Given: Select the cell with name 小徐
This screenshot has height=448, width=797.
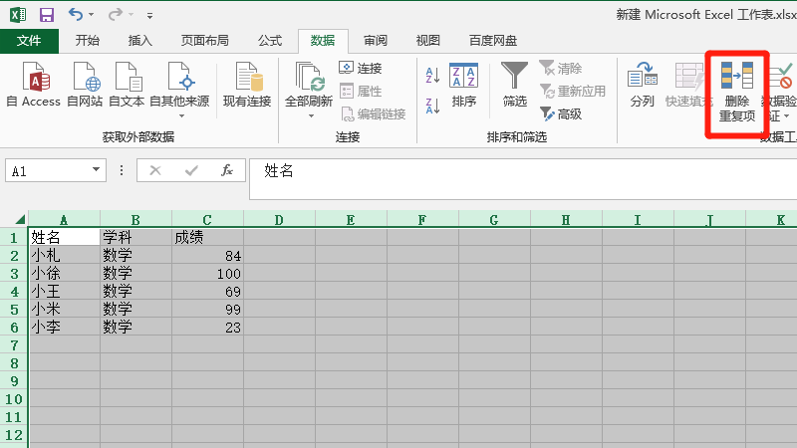Looking at the screenshot, I should tap(64, 273).
